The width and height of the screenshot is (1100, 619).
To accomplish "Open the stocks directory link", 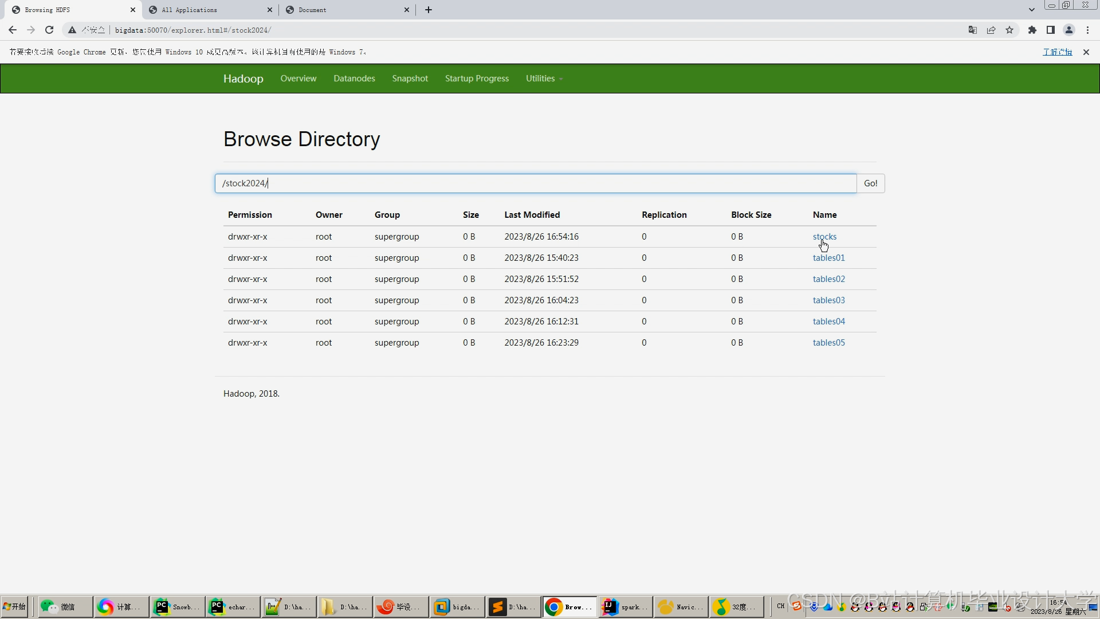I will pyautogui.click(x=824, y=237).
